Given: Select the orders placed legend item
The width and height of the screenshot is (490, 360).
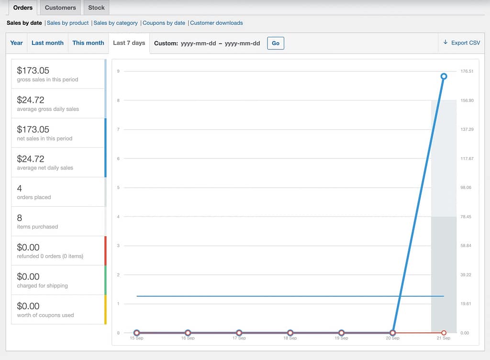Looking at the screenshot, I should [x=58, y=192].
